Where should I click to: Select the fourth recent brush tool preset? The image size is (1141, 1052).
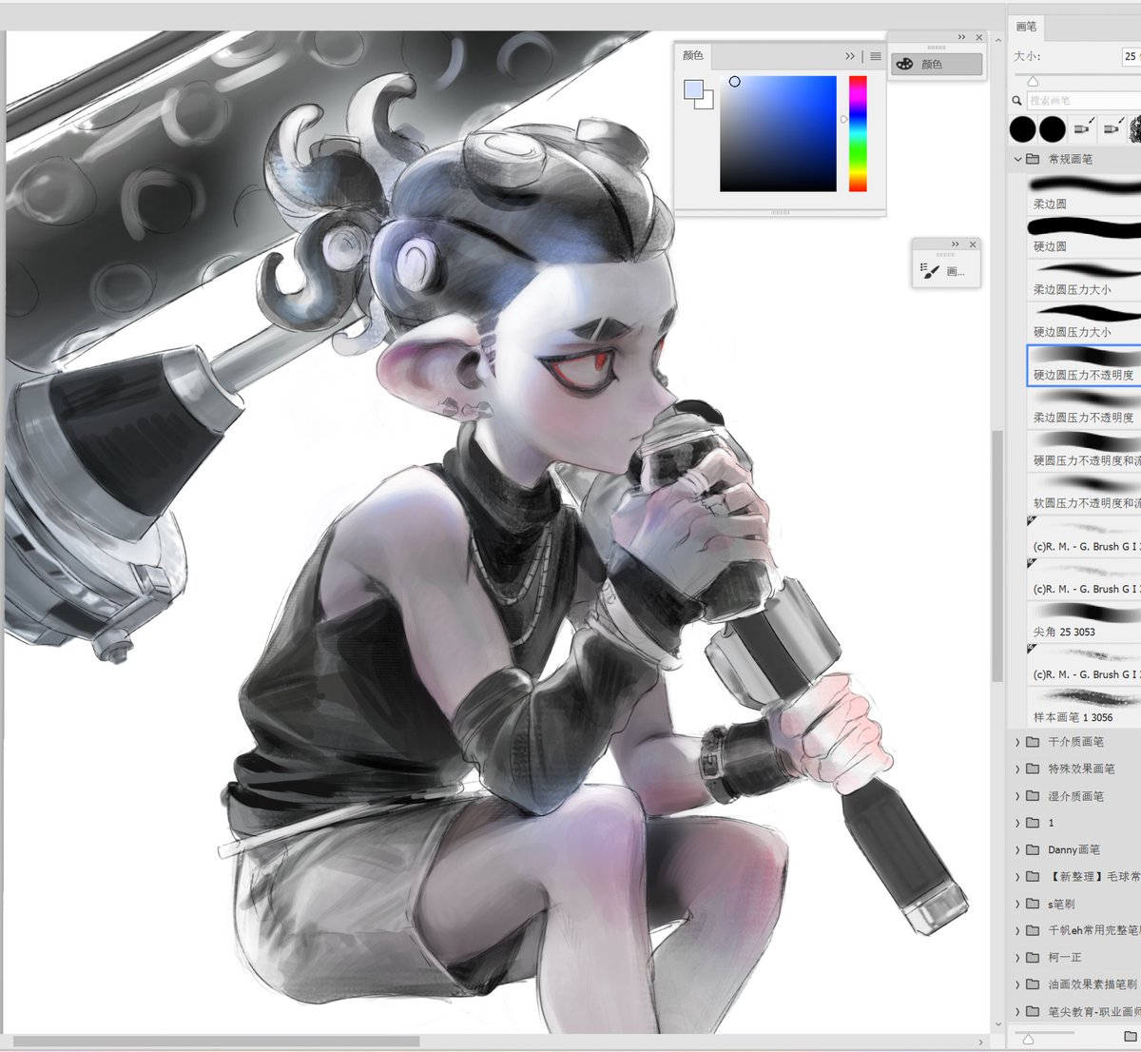click(1112, 128)
